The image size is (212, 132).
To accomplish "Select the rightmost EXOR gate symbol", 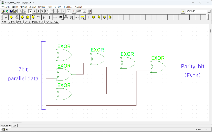I will point(158,67).
